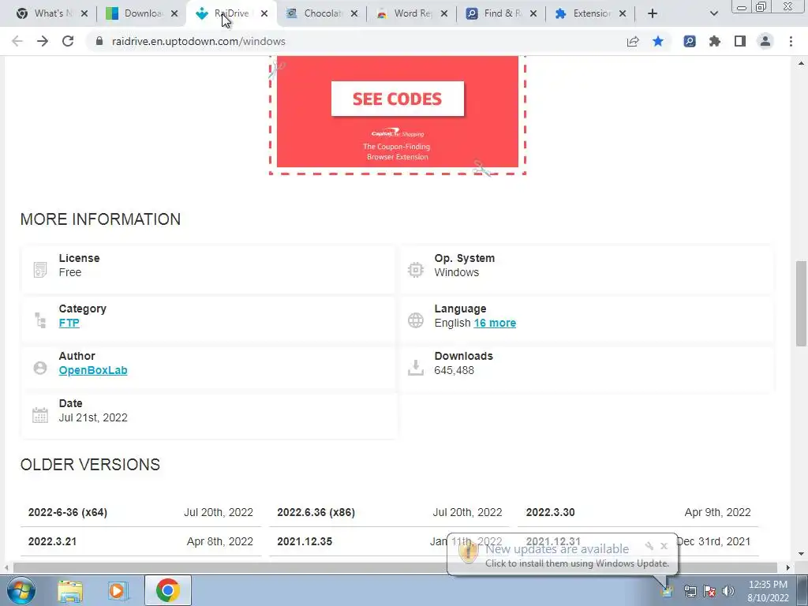Close the RaiDrive tab

[x=264, y=13]
